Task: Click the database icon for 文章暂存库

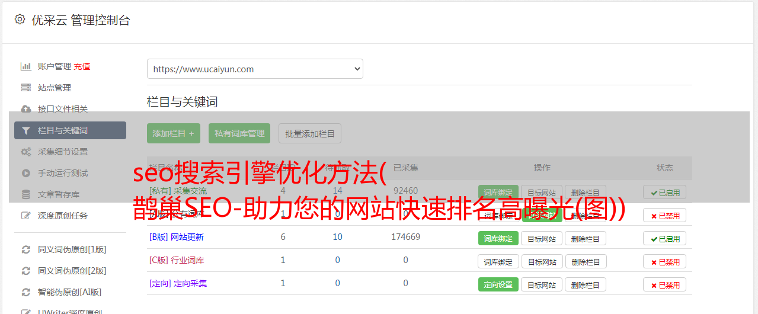Action: tap(25, 194)
